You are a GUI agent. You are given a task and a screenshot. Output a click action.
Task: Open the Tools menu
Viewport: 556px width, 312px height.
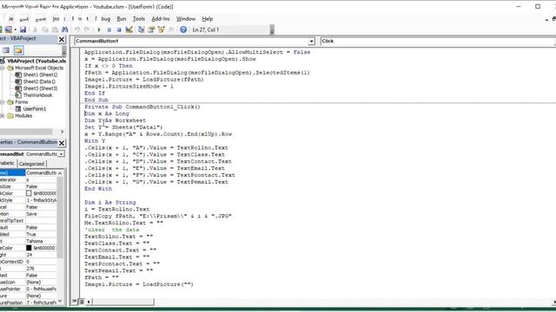pyautogui.click(x=139, y=19)
